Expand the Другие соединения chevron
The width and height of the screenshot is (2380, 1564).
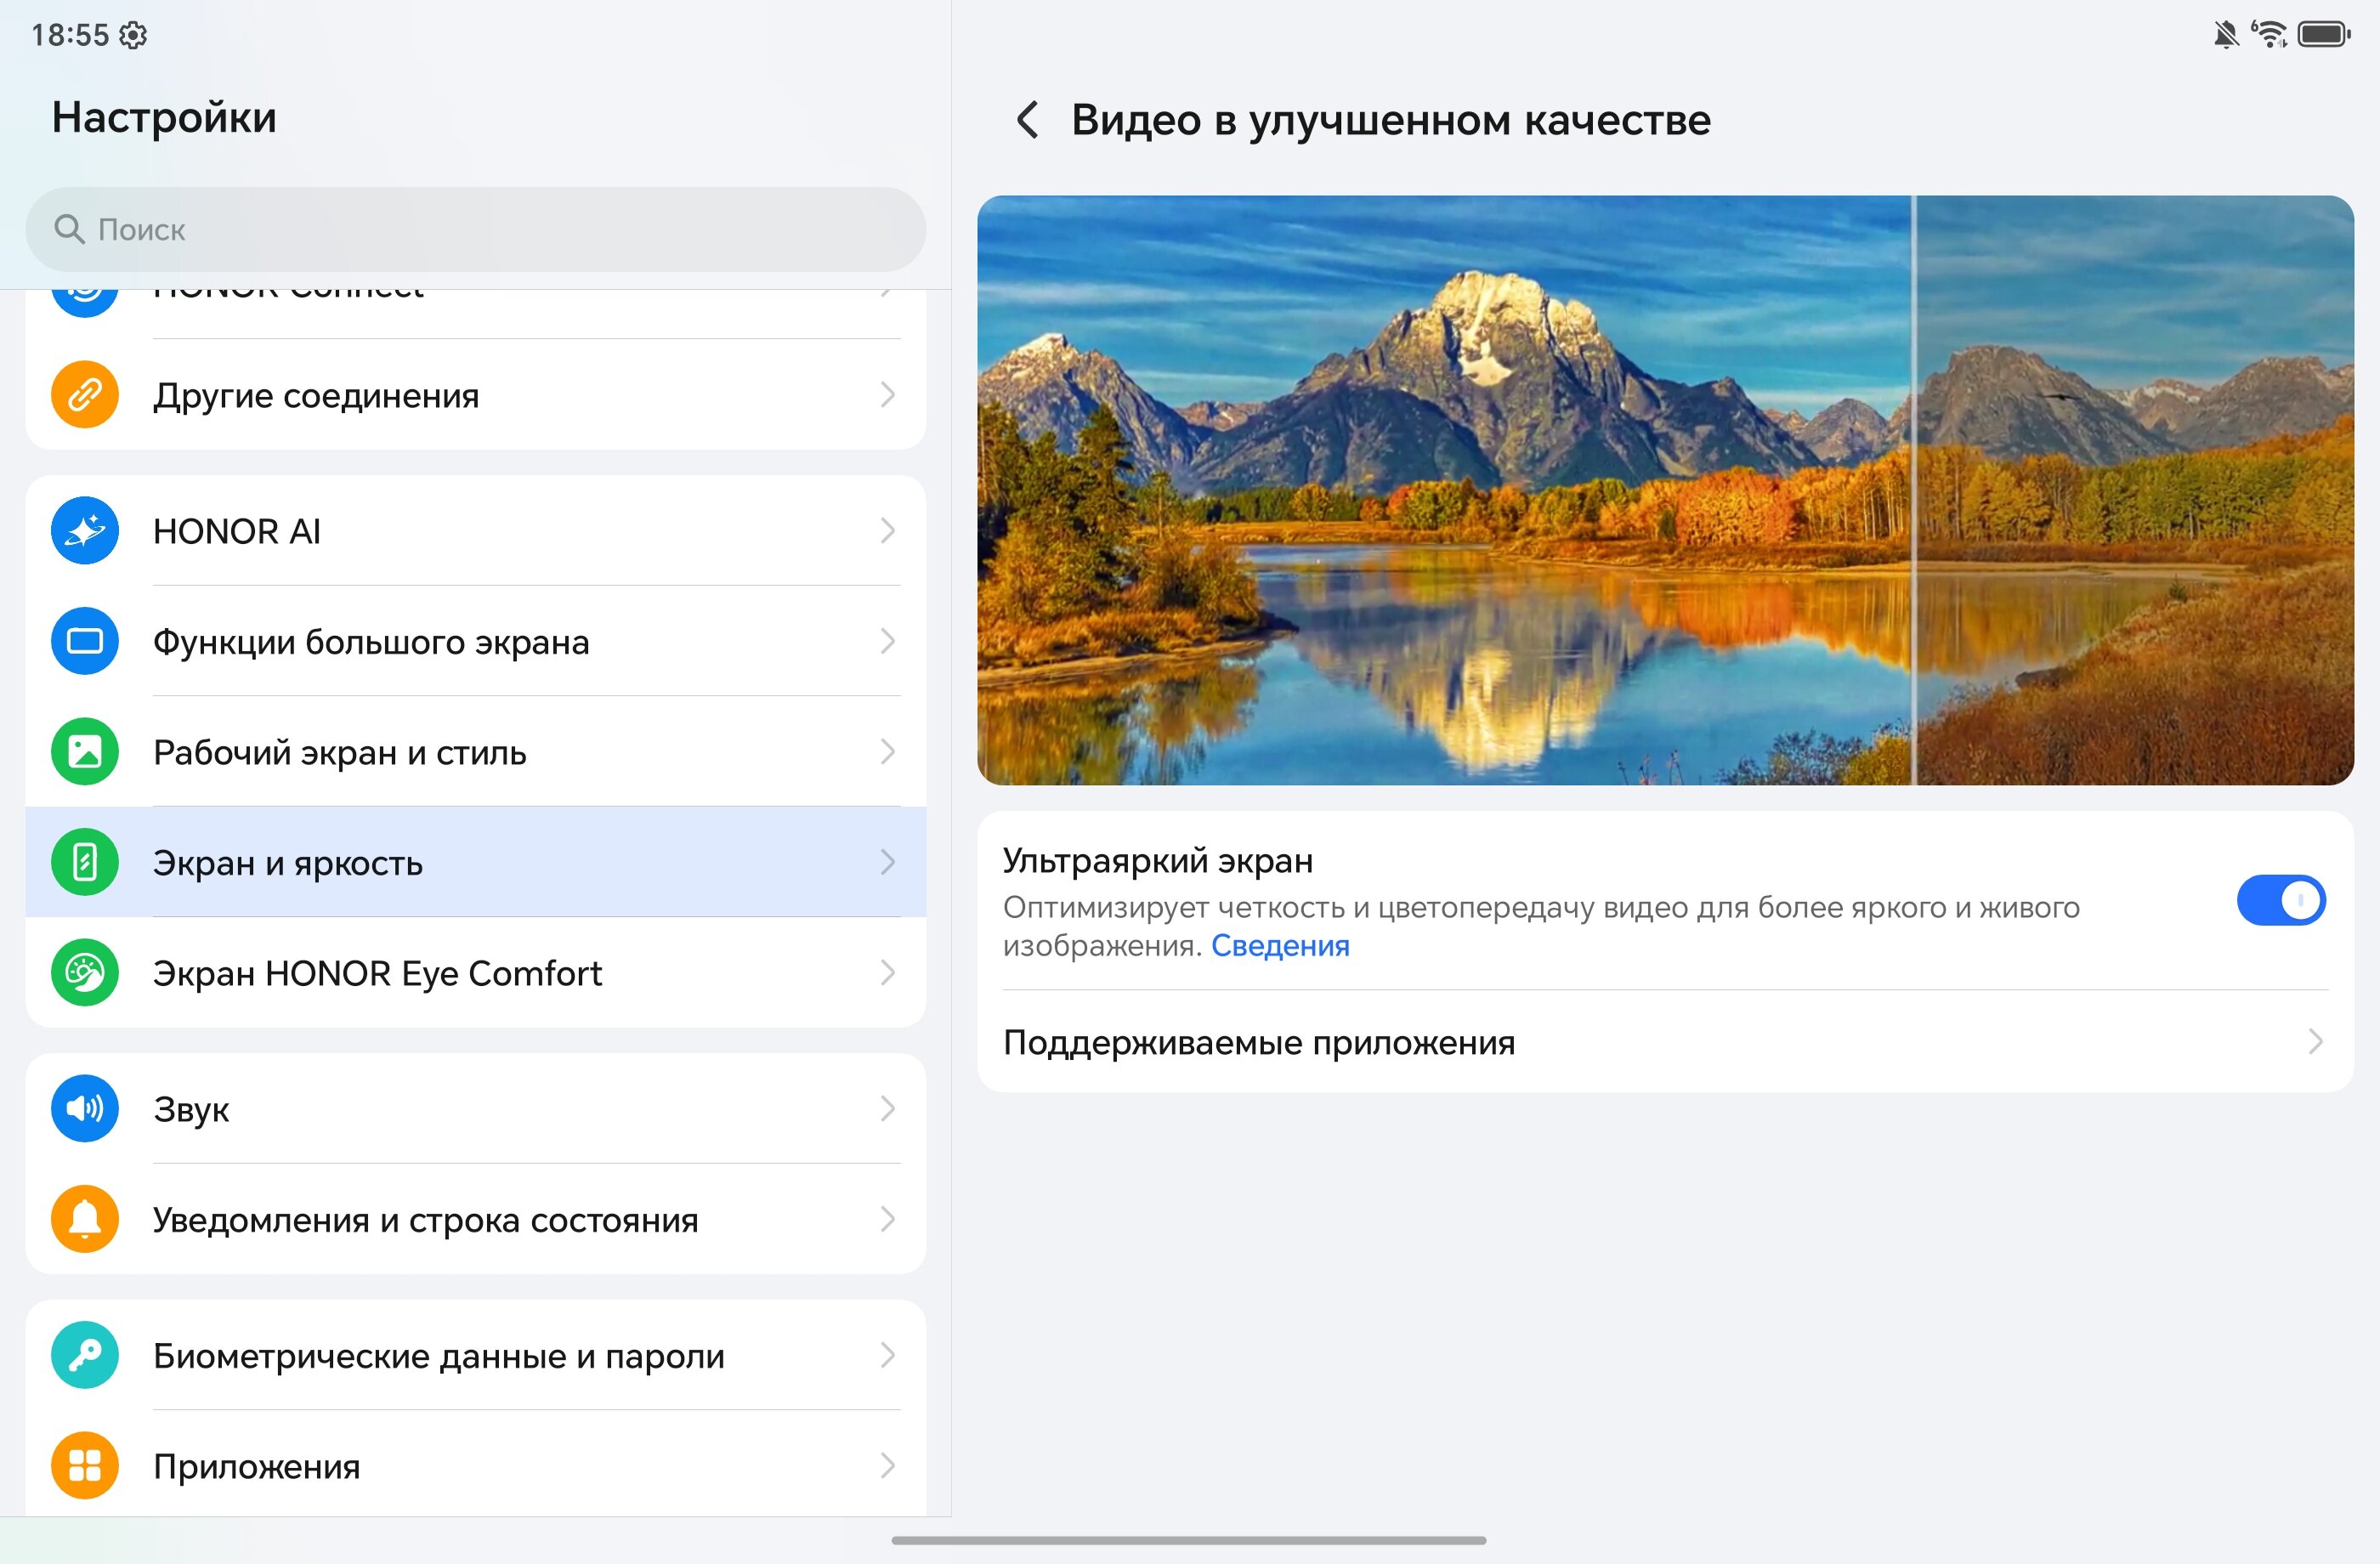[887, 395]
